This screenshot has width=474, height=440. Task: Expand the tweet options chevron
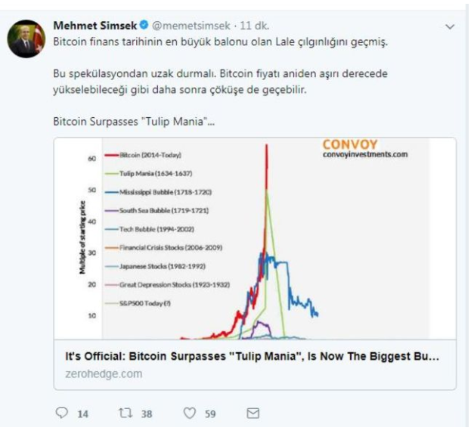tap(451, 26)
